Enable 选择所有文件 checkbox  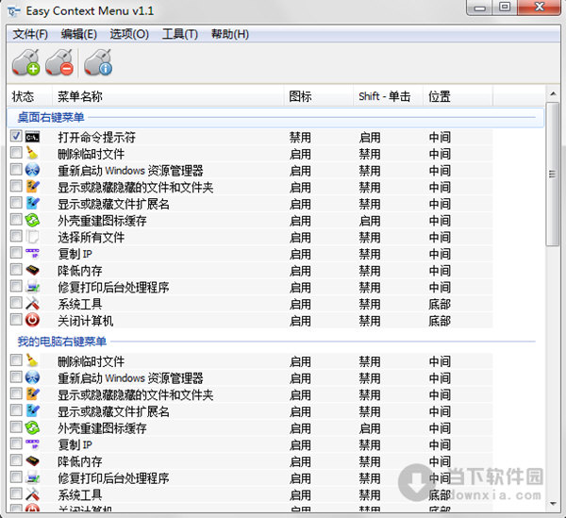(16, 236)
